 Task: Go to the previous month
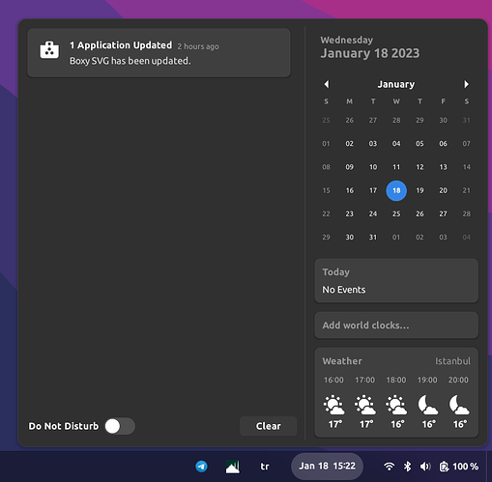pos(327,84)
